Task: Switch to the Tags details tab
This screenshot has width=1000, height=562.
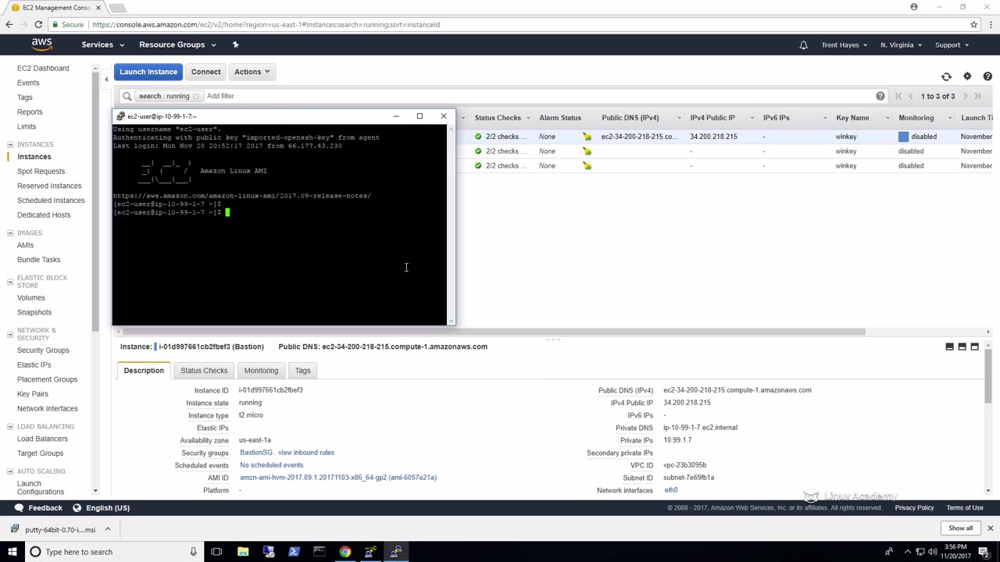Action: [x=302, y=371]
